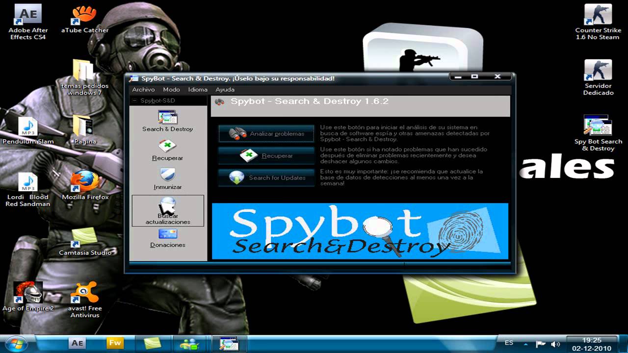Open the volume speaker tray icon
The width and height of the screenshot is (628, 353).
tap(555, 344)
